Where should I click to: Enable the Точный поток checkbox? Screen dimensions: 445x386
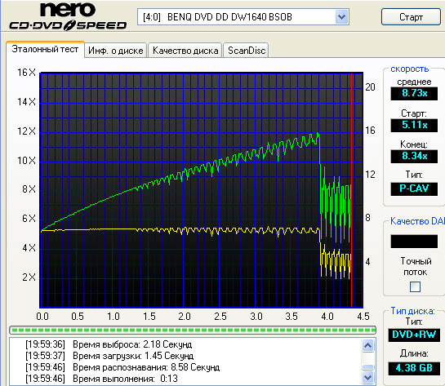tap(415, 286)
